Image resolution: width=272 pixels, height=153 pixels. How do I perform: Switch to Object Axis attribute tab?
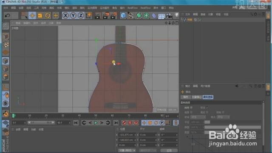(196, 97)
